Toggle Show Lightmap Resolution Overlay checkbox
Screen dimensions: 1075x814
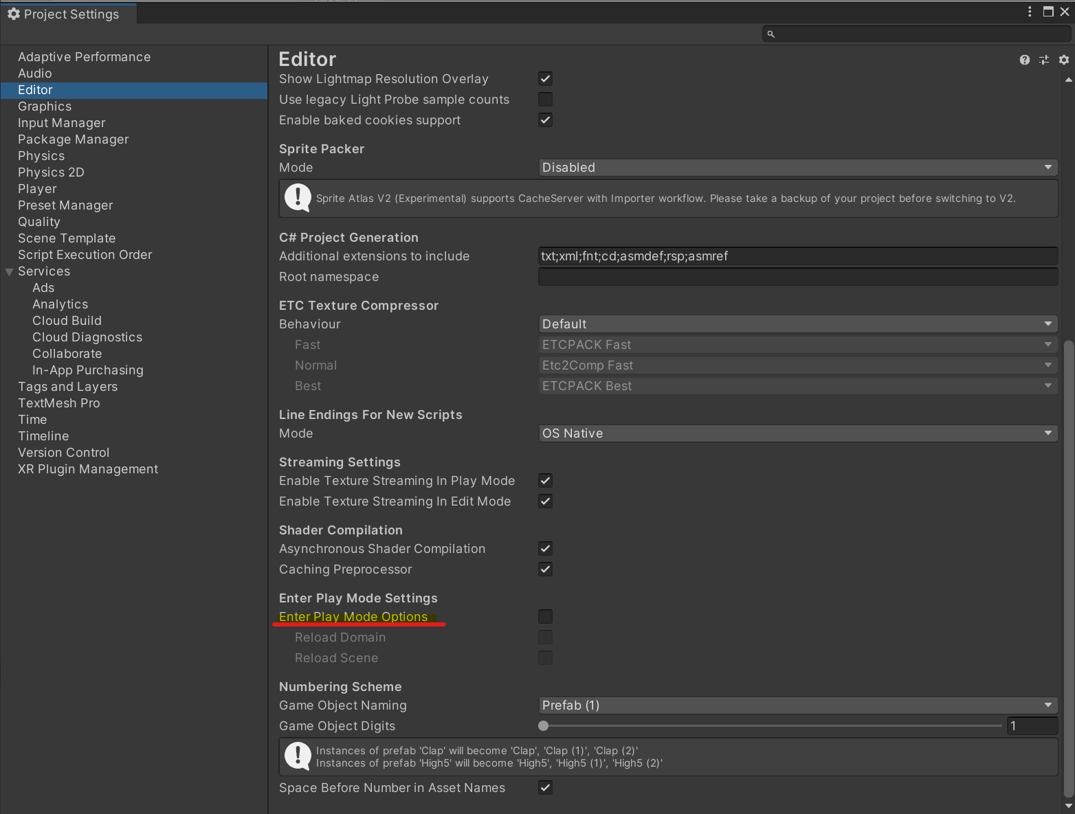[545, 79]
